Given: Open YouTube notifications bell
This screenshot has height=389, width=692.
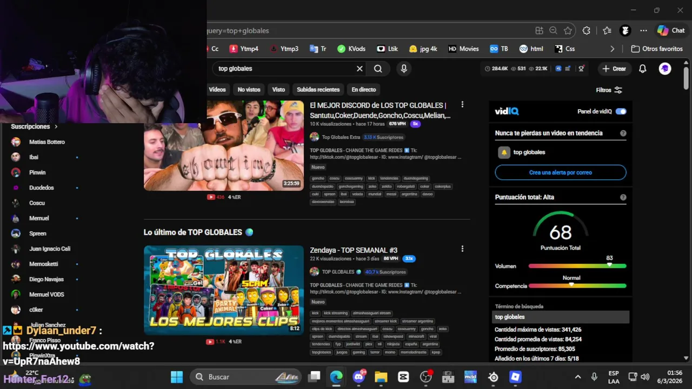Looking at the screenshot, I should click(642, 69).
